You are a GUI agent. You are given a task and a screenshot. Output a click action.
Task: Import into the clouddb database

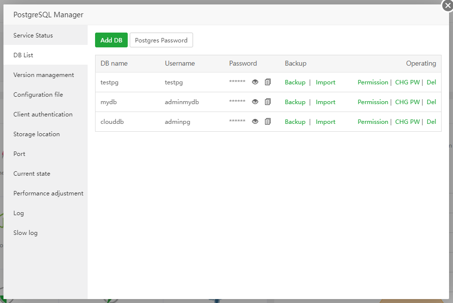(325, 121)
